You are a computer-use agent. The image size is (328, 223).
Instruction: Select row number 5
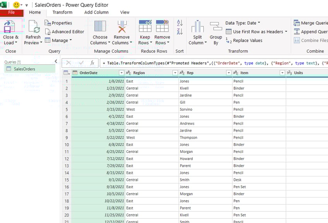[x=67, y=110]
